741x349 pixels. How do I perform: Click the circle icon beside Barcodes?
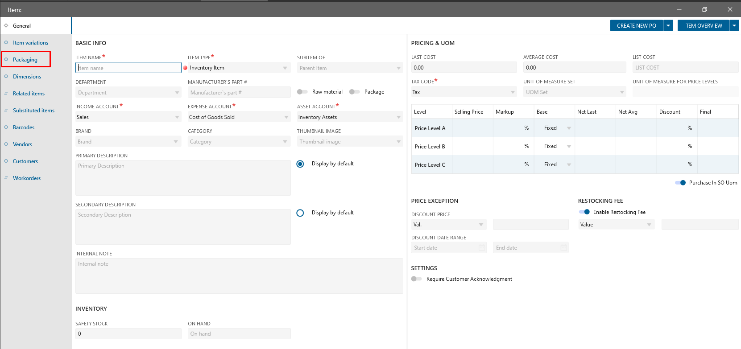(x=6, y=127)
